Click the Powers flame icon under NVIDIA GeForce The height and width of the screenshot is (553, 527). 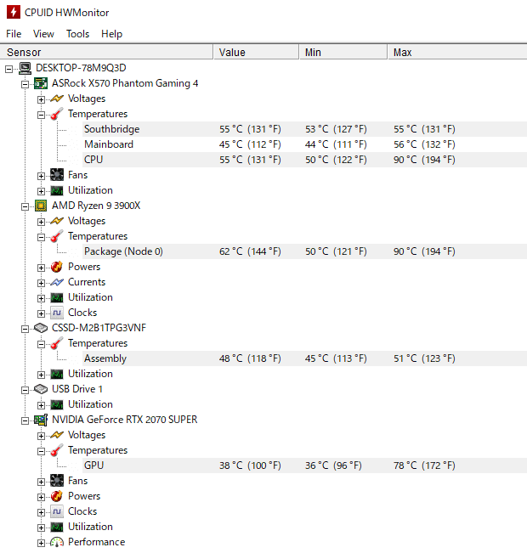[57, 496]
